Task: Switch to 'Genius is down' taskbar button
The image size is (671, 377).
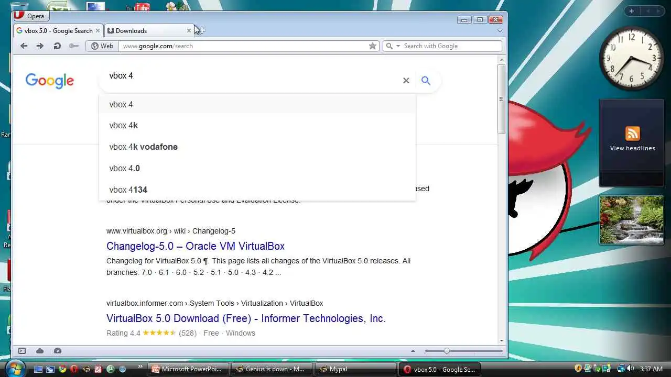Action: tap(272, 369)
